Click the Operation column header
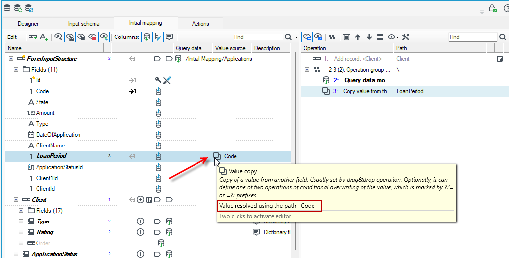Image resolution: width=509 pixels, height=258 pixels. click(348, 48)
